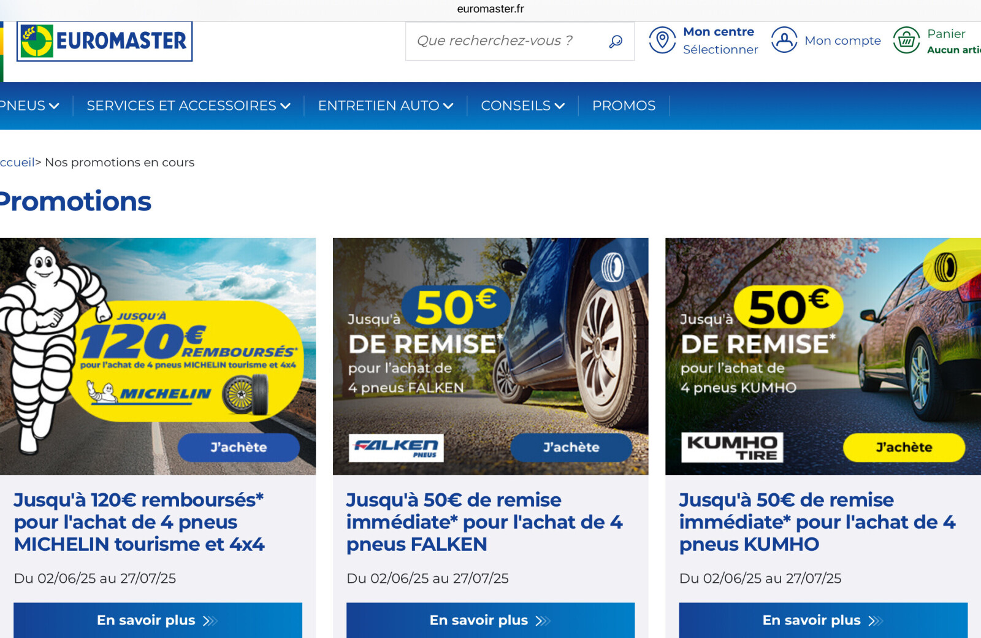Click the Michelin brand logo in banner

point(149,393)
